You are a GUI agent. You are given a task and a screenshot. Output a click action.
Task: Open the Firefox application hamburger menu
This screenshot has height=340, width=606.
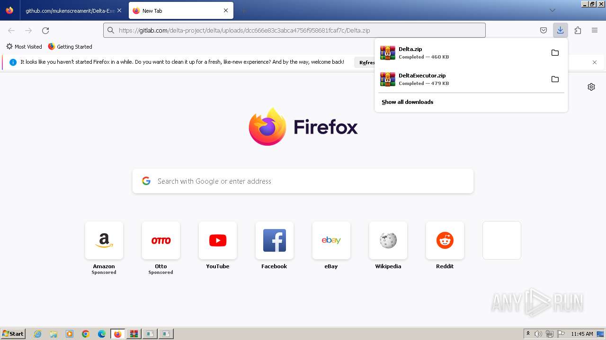(x=595, y=30)
